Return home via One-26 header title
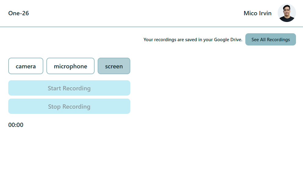Viewport: 303px width, 188px height. pyautogui.click(x=19, y=13)
